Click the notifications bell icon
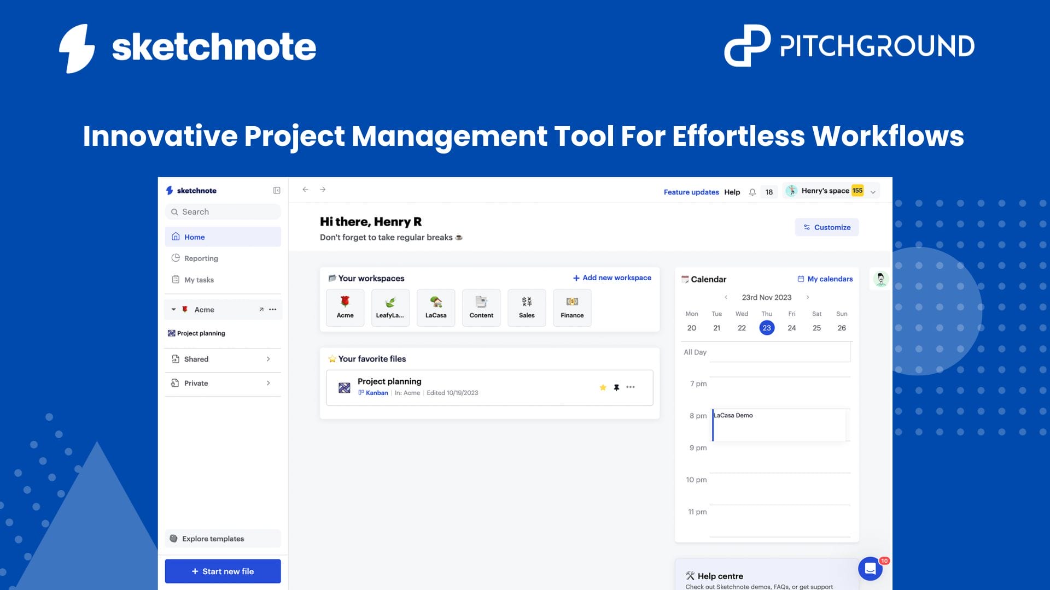 pyautogui.click(x=752, y=192)
